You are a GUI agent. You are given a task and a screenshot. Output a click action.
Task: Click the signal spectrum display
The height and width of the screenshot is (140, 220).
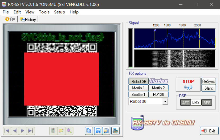point(175,38)
